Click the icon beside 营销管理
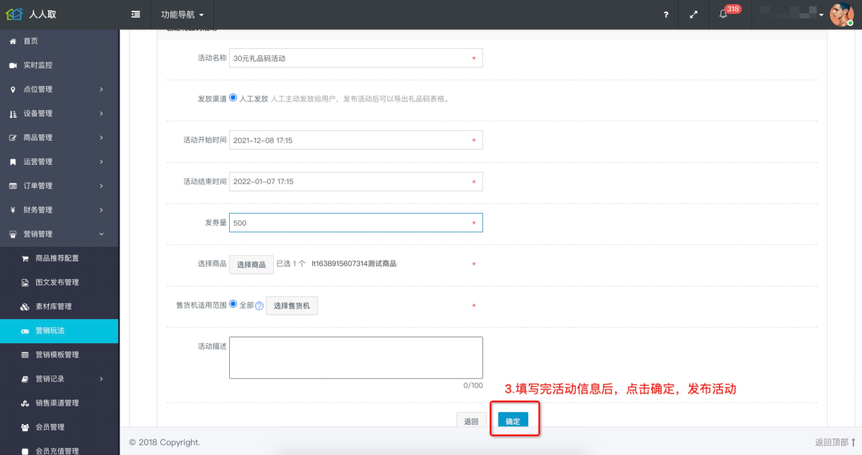The width and height of the screenshot is (862, 455). point(13,234)
